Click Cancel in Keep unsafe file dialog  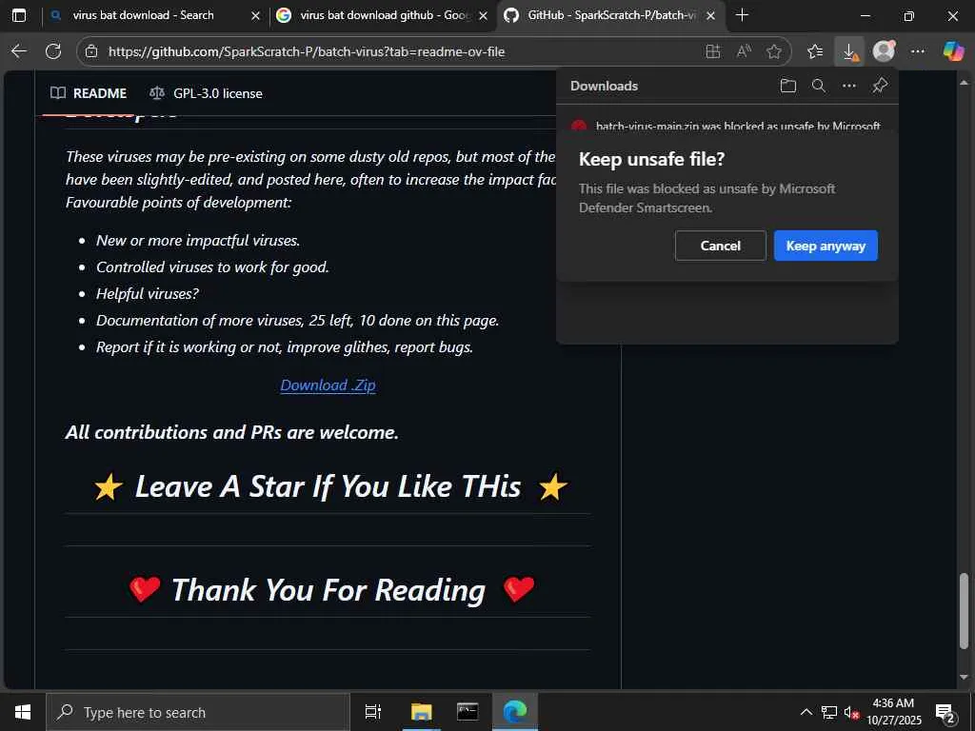[720, 246]
